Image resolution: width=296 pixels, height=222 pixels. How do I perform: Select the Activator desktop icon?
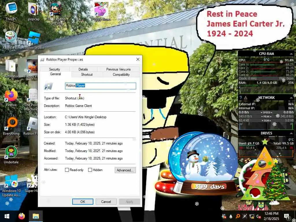[11, 69]
